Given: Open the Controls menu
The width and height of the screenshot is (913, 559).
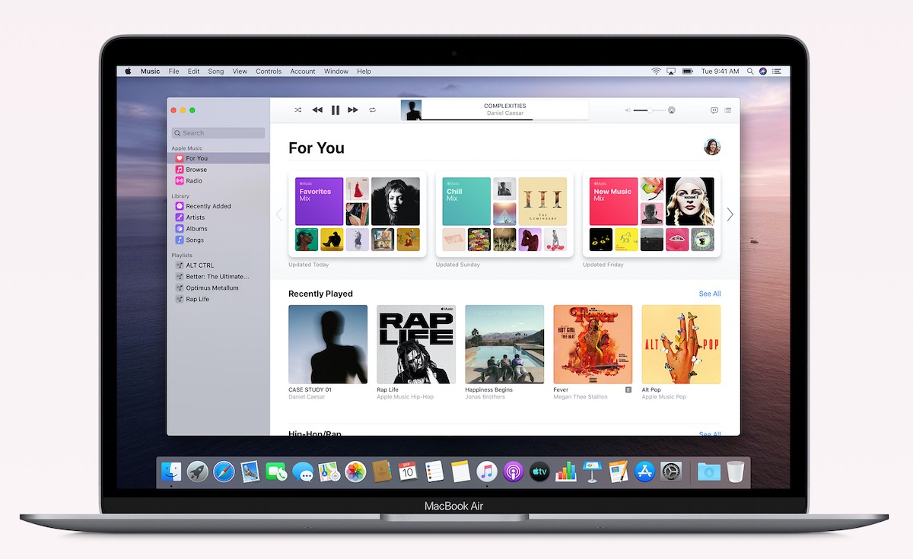Looking at the screenshot, I should click(269, 71).
